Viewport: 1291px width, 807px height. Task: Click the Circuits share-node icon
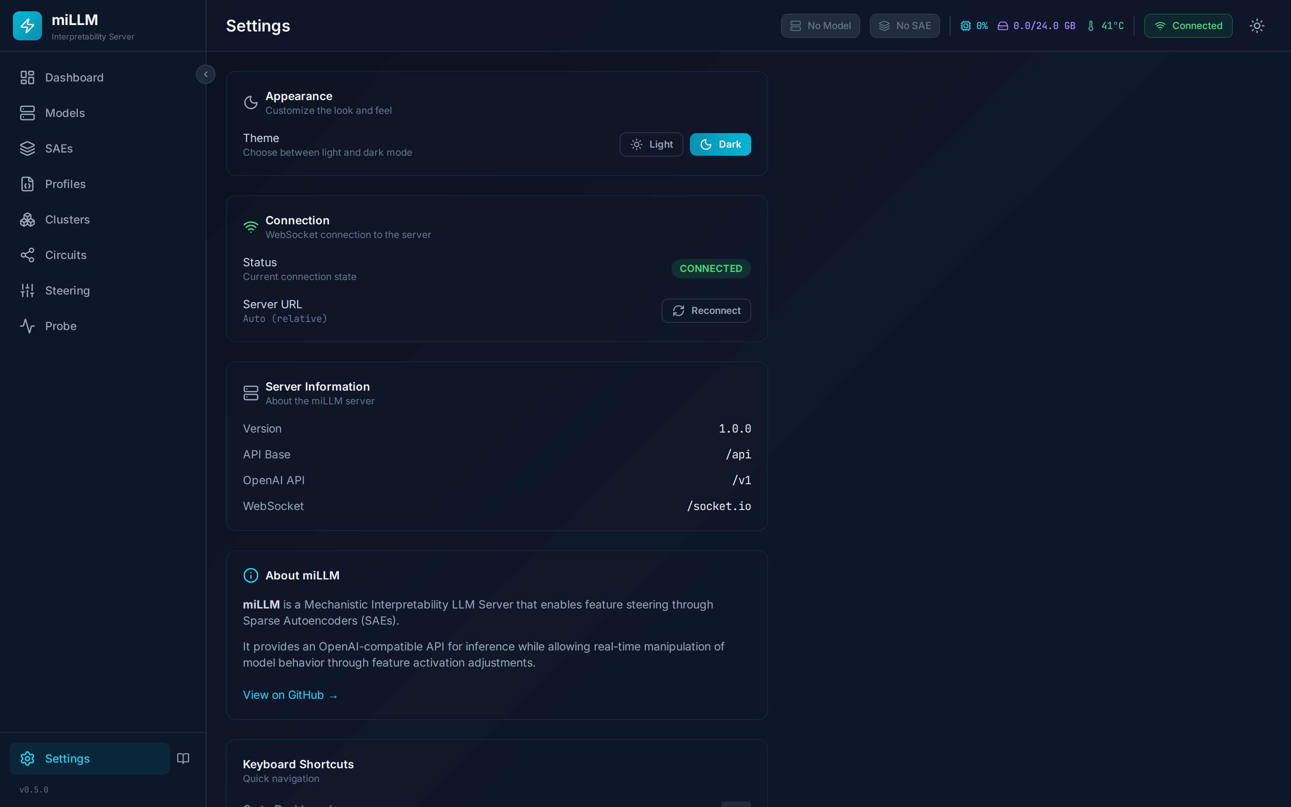[27, 255]
